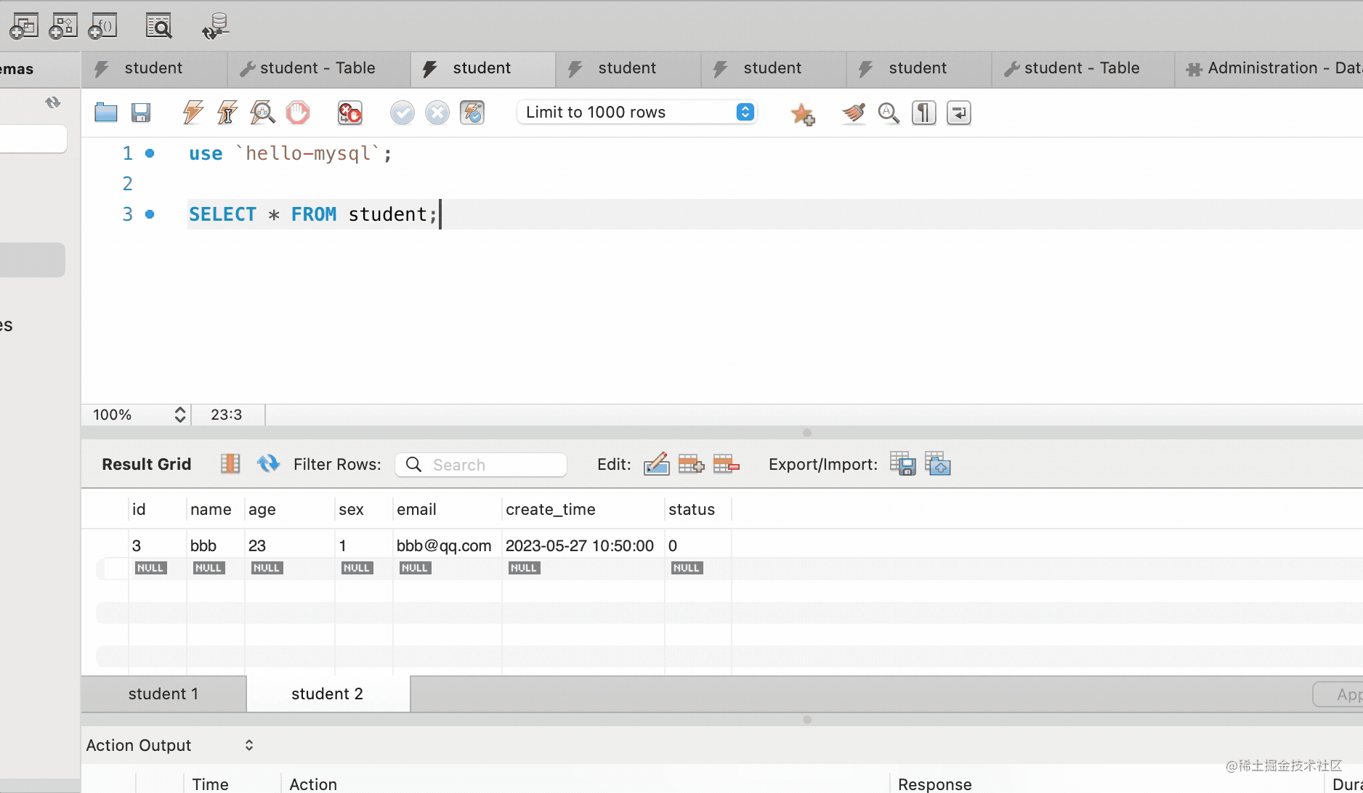The height and width of the screenshot is (793, 1363).
Task: Save the script with the floppy disk icon
Action: pyautogui.click(x=141, y=113)
